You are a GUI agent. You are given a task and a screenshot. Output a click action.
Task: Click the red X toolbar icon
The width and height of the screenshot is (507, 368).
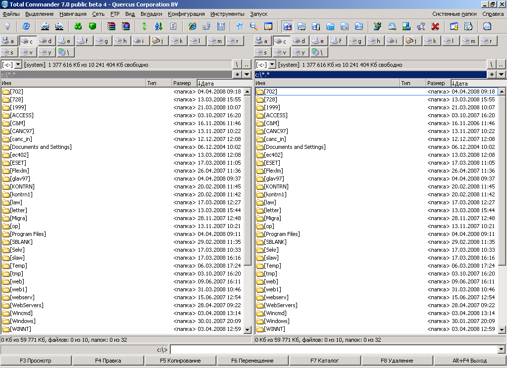pos(435,26)
